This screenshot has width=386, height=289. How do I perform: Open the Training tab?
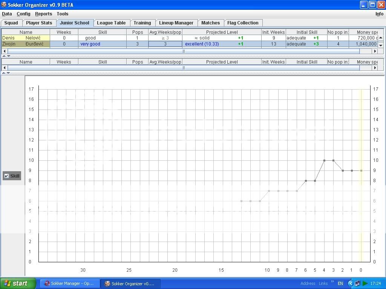coord(142,23)
